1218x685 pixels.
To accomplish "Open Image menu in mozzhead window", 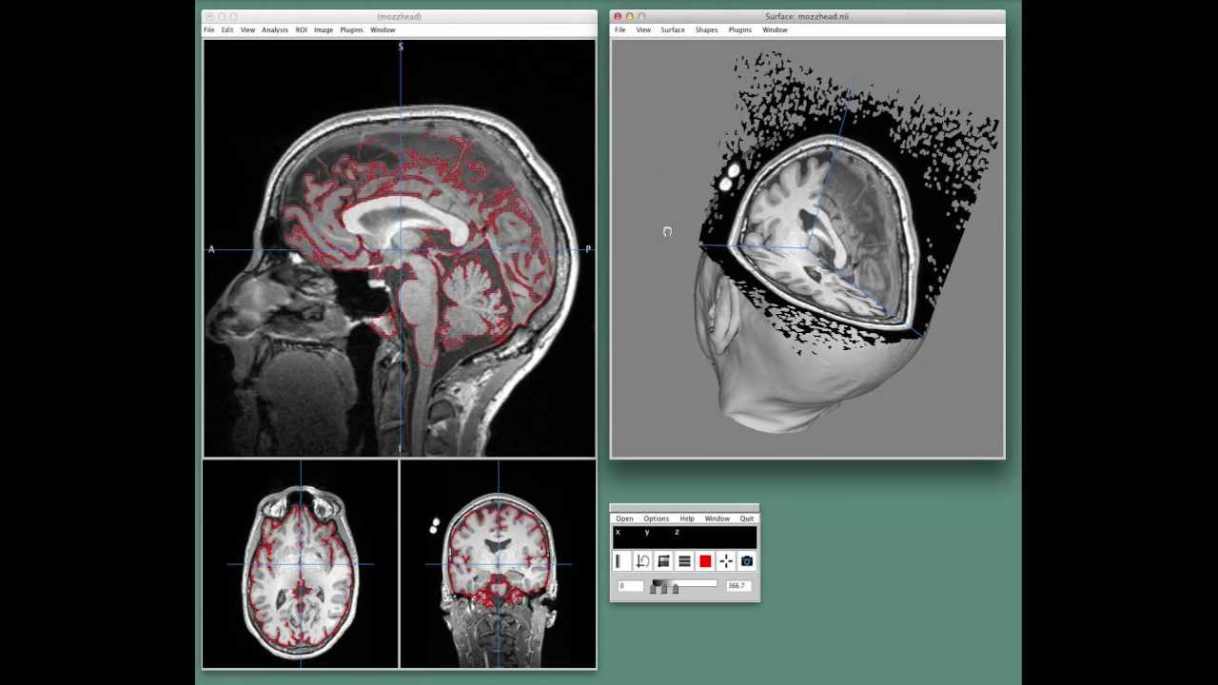I will point(324,30).
